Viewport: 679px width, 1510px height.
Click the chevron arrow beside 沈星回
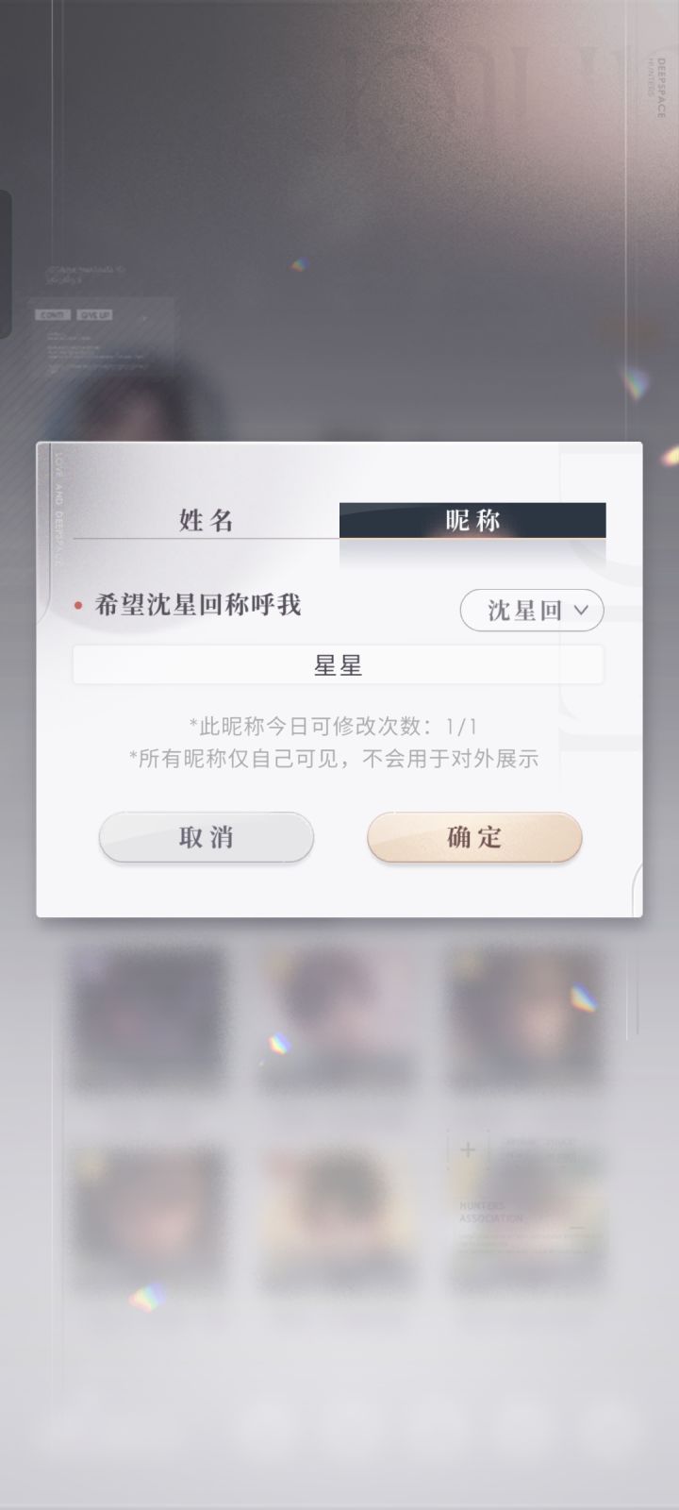pyautogui.click(x=582, y=611)
